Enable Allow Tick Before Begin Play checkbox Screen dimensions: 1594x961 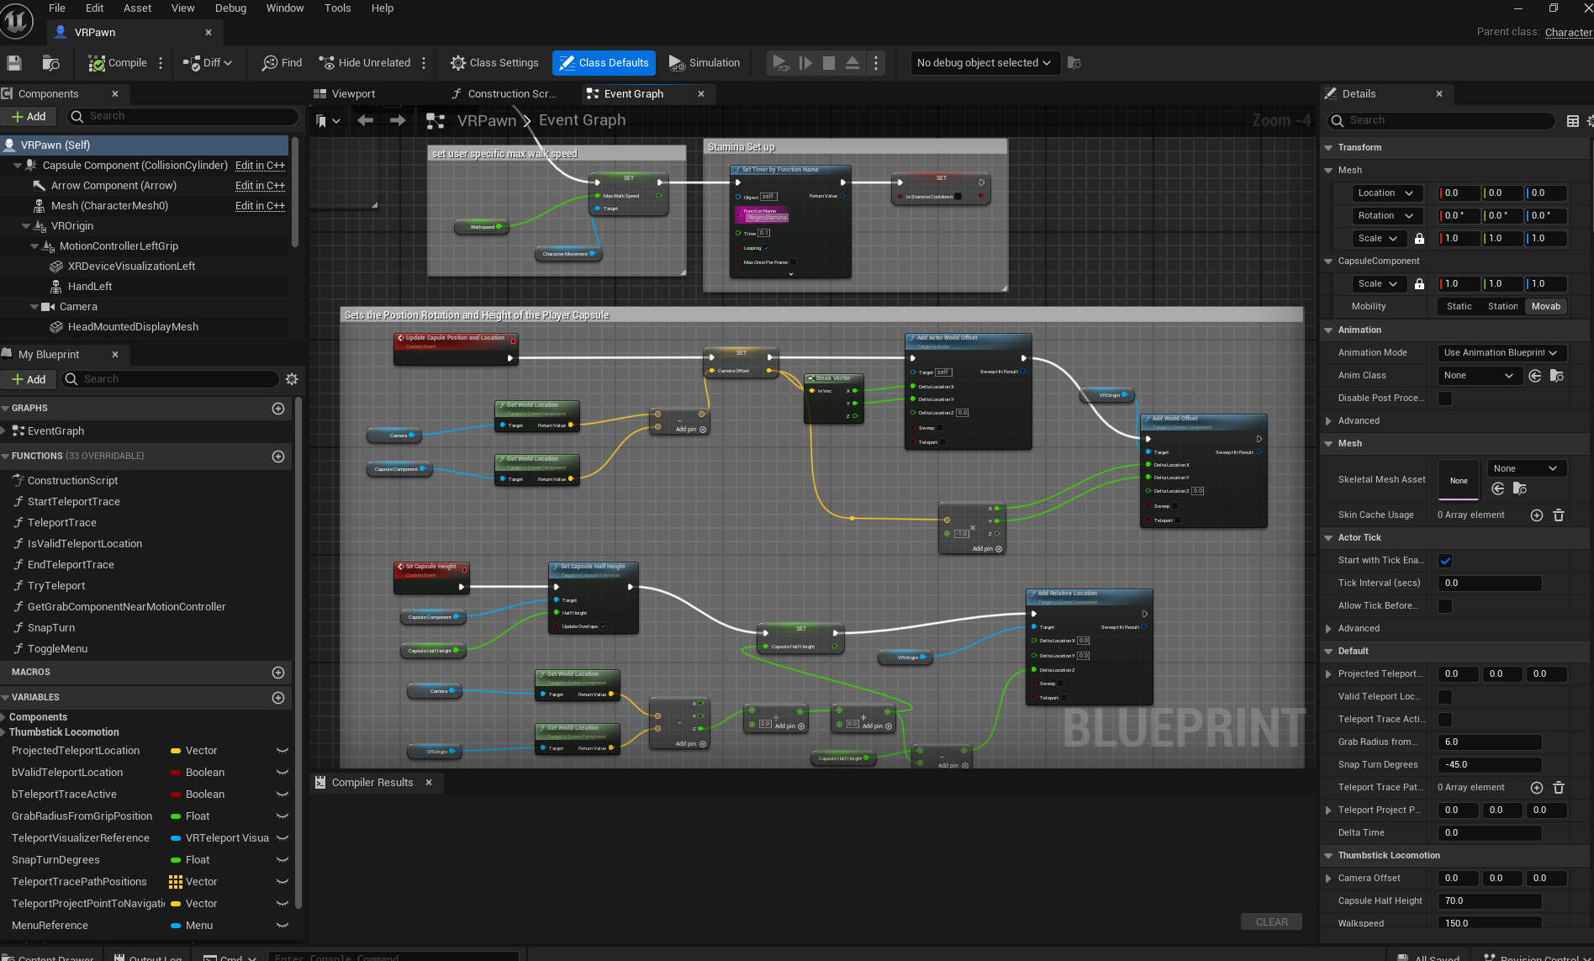[x=1445, y=606]
